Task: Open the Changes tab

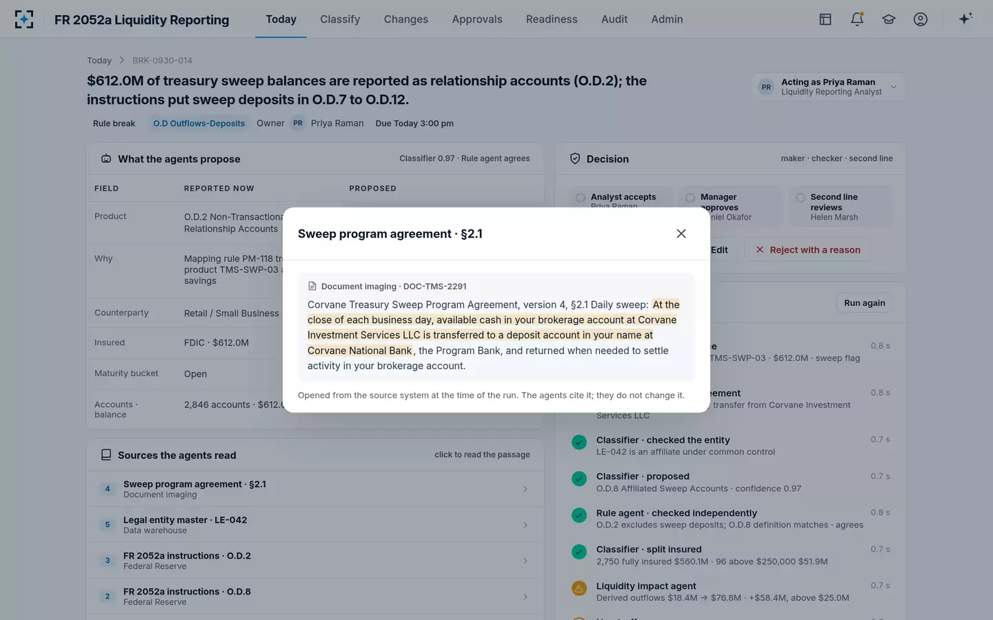Action: (x=406, y=19)
